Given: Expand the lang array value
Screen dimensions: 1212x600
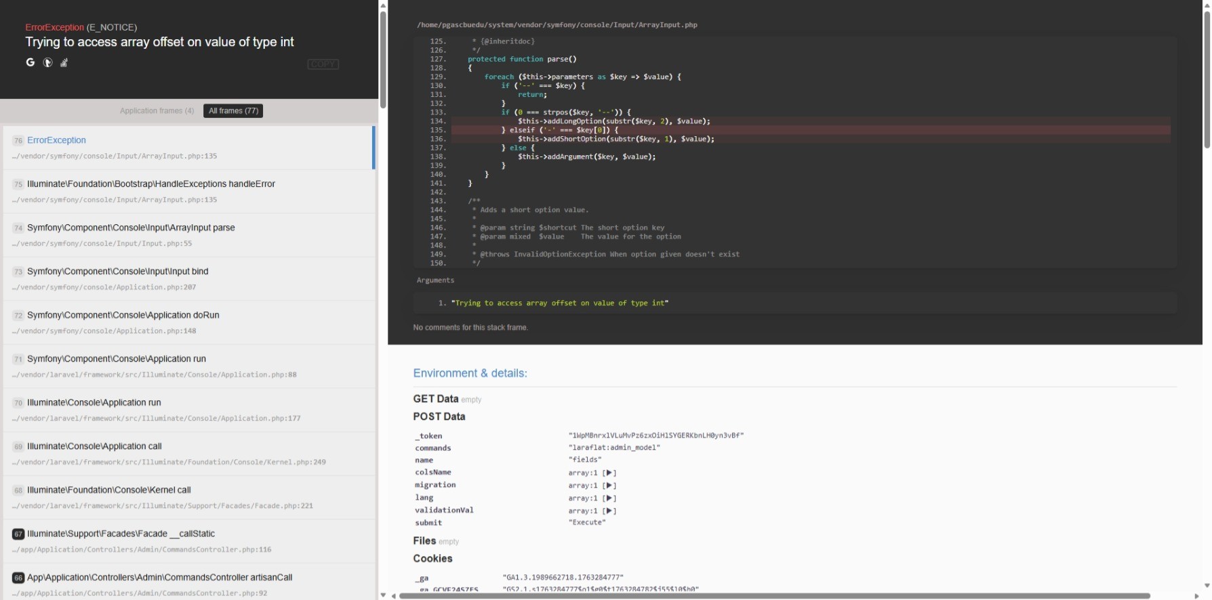Looking at the screenshot, I should pyautogui.click(x=609, y=498).
